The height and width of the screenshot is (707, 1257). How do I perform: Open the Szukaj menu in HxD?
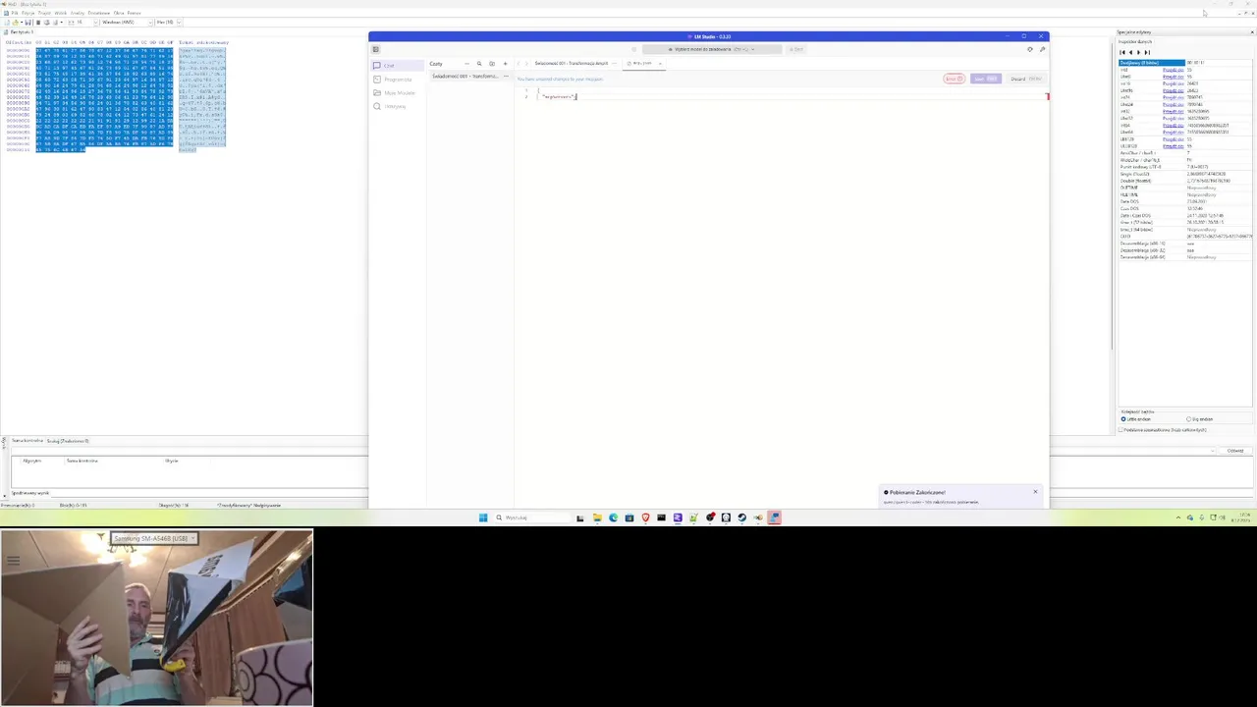coord(44,13)
